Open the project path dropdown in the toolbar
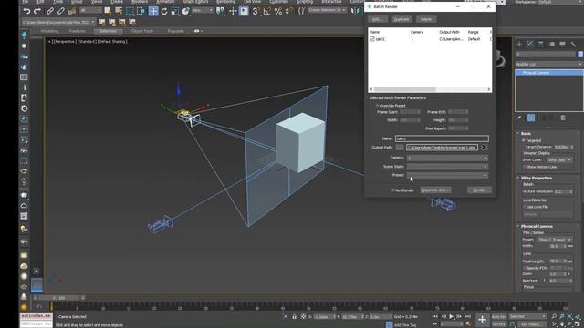This screenshot has height=328, width=584. pyautogui.click(x=58, y=22)
